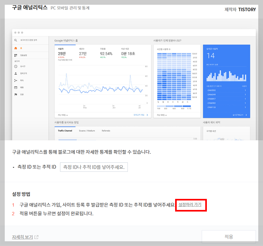Click the 측정 ID 또는 추적 ID input field

pos(94,167)
